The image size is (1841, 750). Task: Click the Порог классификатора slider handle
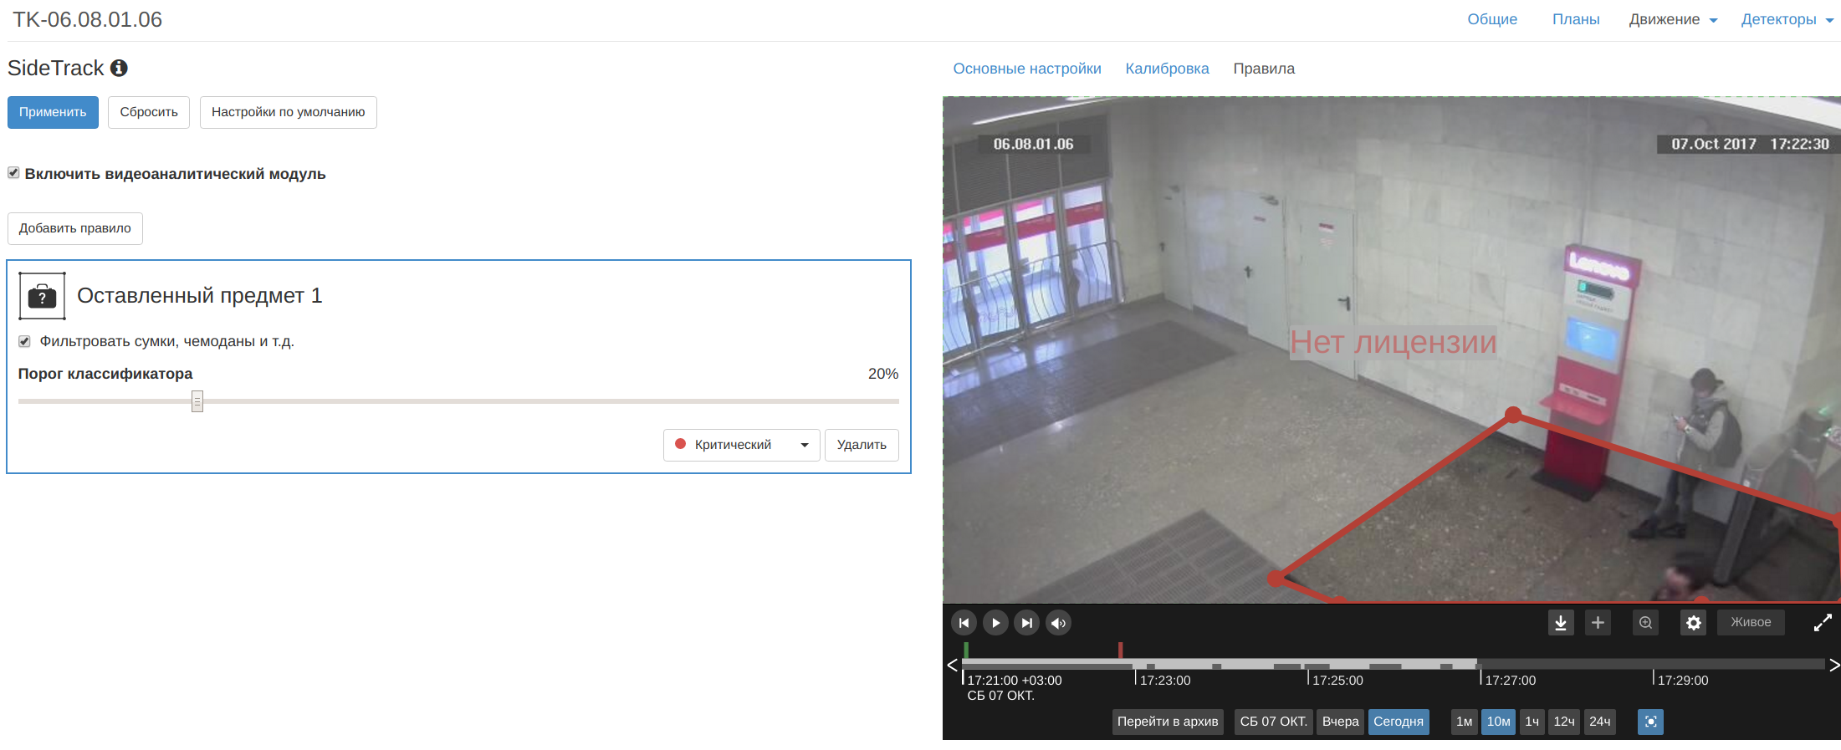click(x=197, y=401)
